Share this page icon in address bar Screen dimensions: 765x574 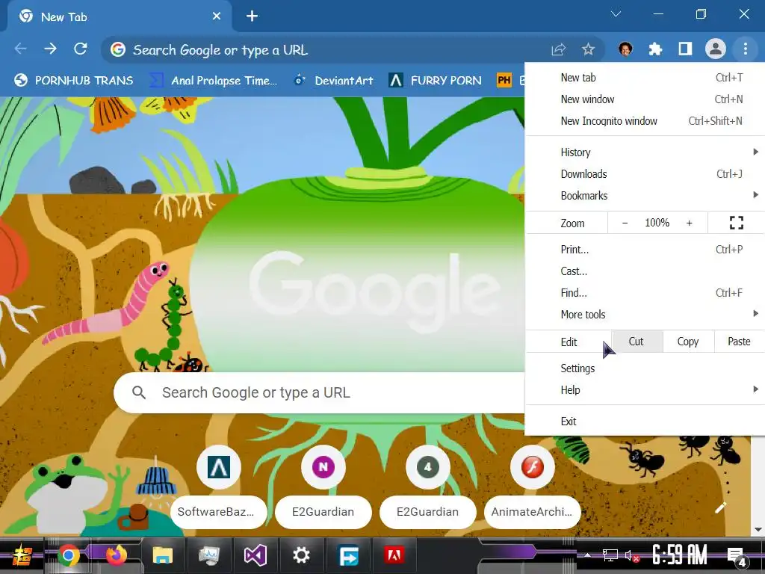558,49
